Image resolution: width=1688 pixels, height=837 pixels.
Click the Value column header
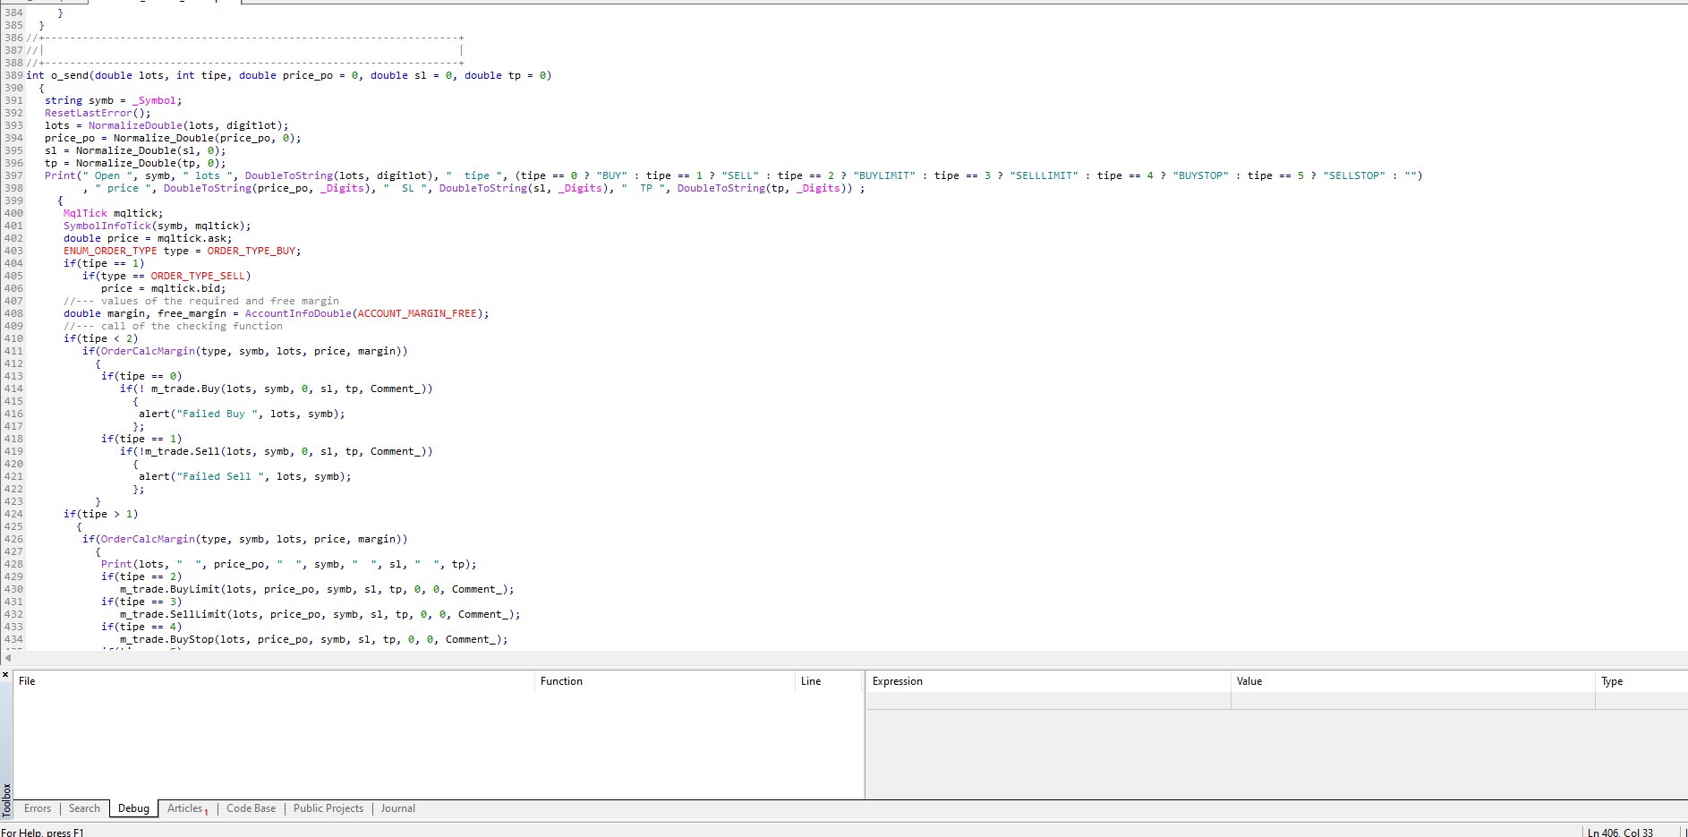coord(1413,681)
